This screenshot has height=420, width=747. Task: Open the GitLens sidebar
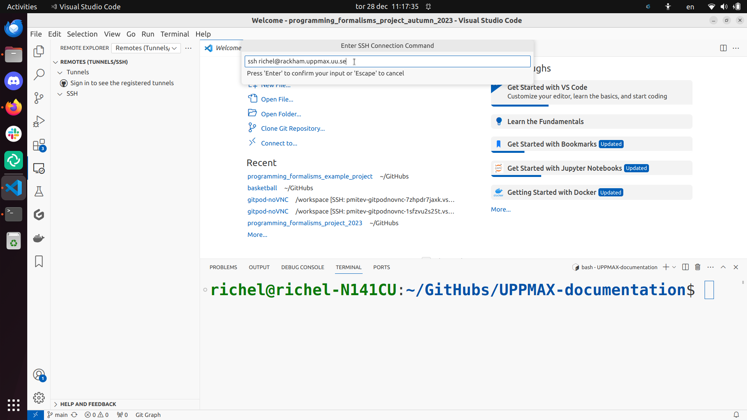39,215
